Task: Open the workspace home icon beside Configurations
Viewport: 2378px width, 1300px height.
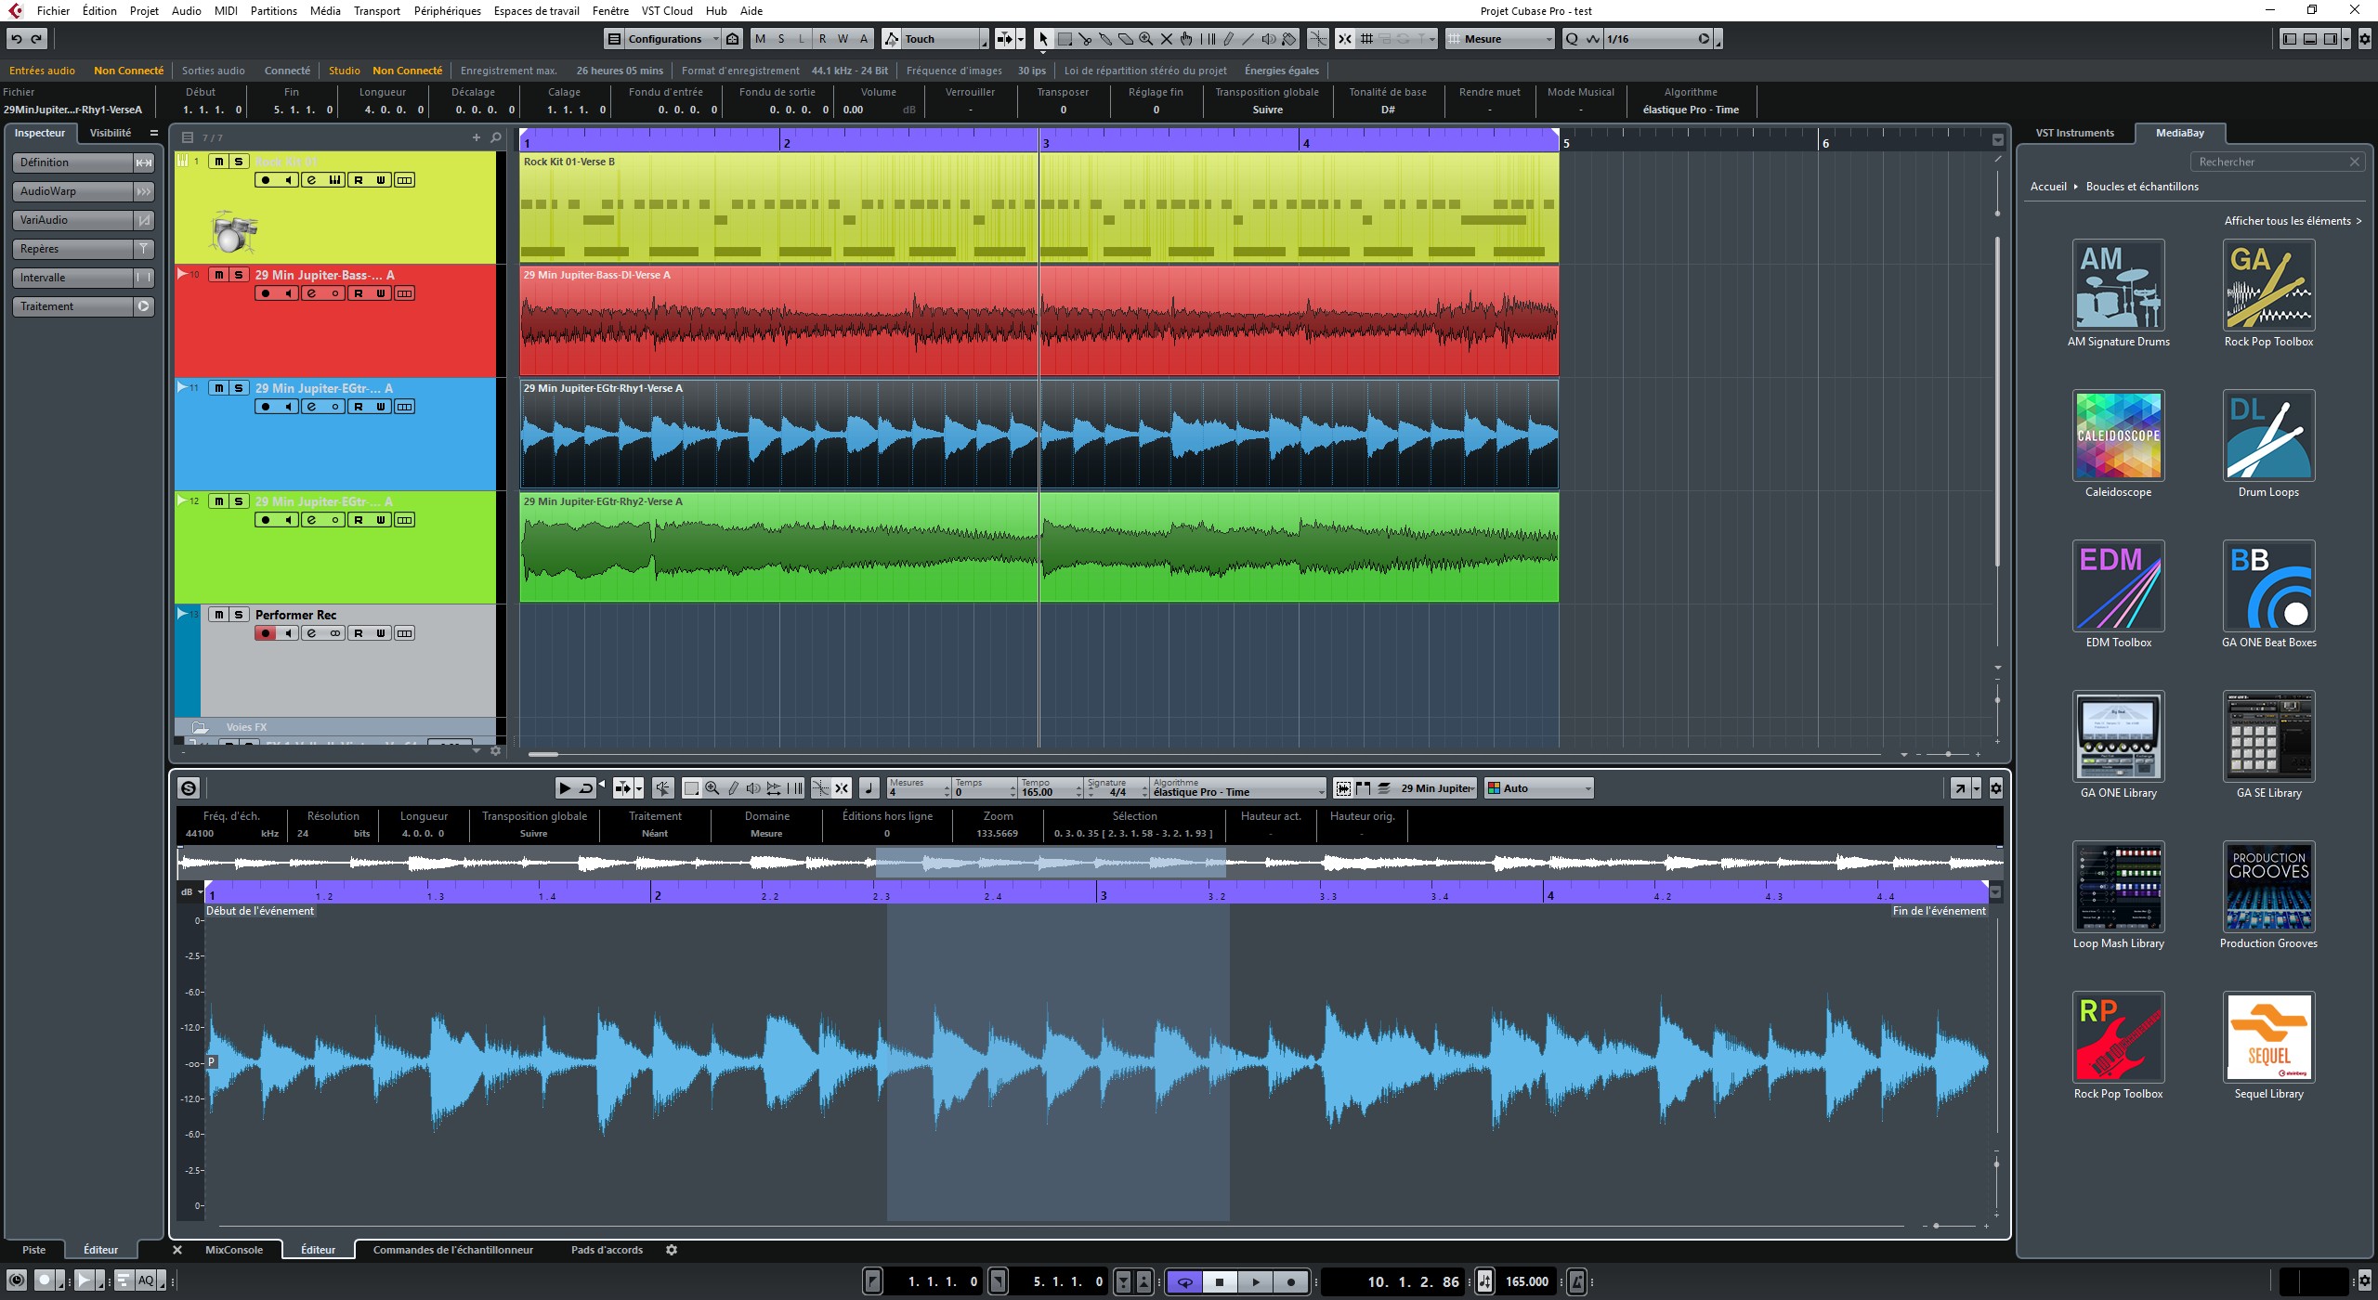Action: tap(733, 39)
